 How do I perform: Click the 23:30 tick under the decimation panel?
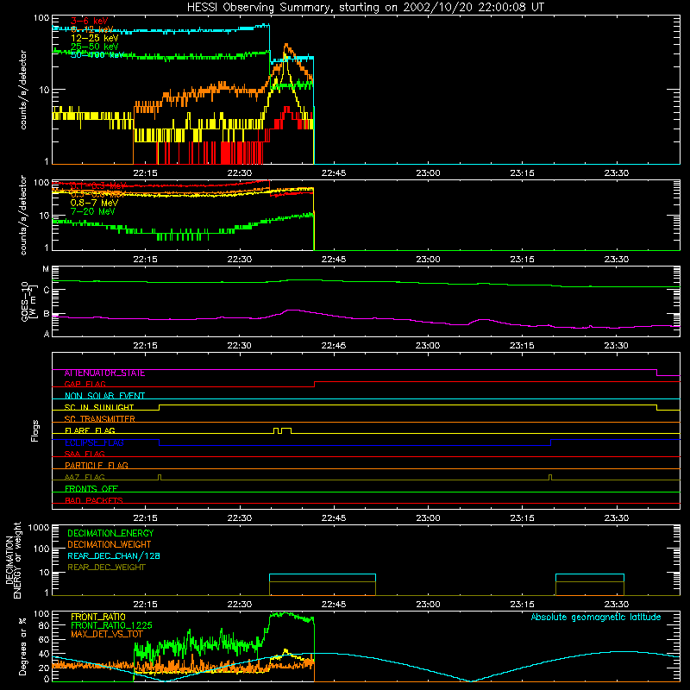point(616,605)
